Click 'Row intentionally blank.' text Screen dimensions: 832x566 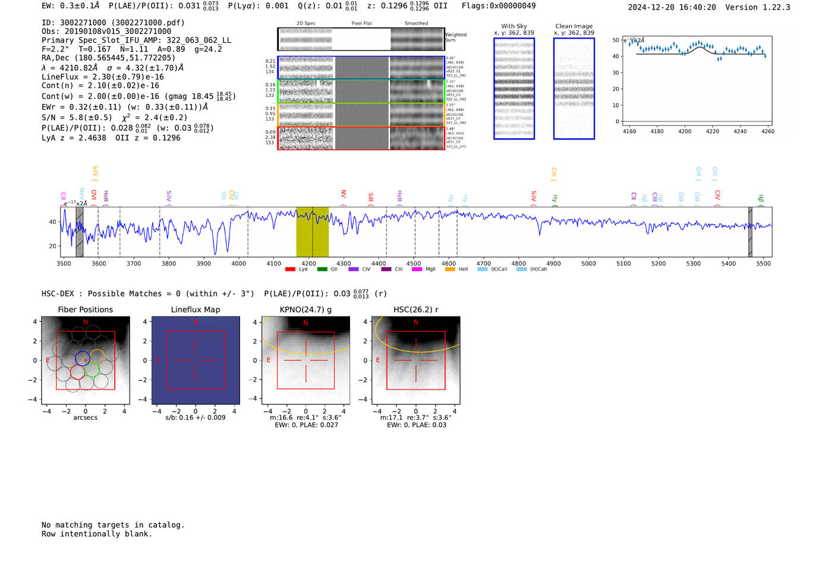(97, 534)
